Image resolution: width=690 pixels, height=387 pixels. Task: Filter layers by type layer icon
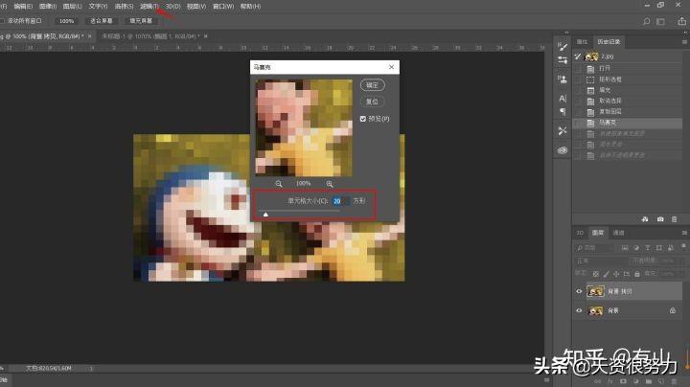647,248
